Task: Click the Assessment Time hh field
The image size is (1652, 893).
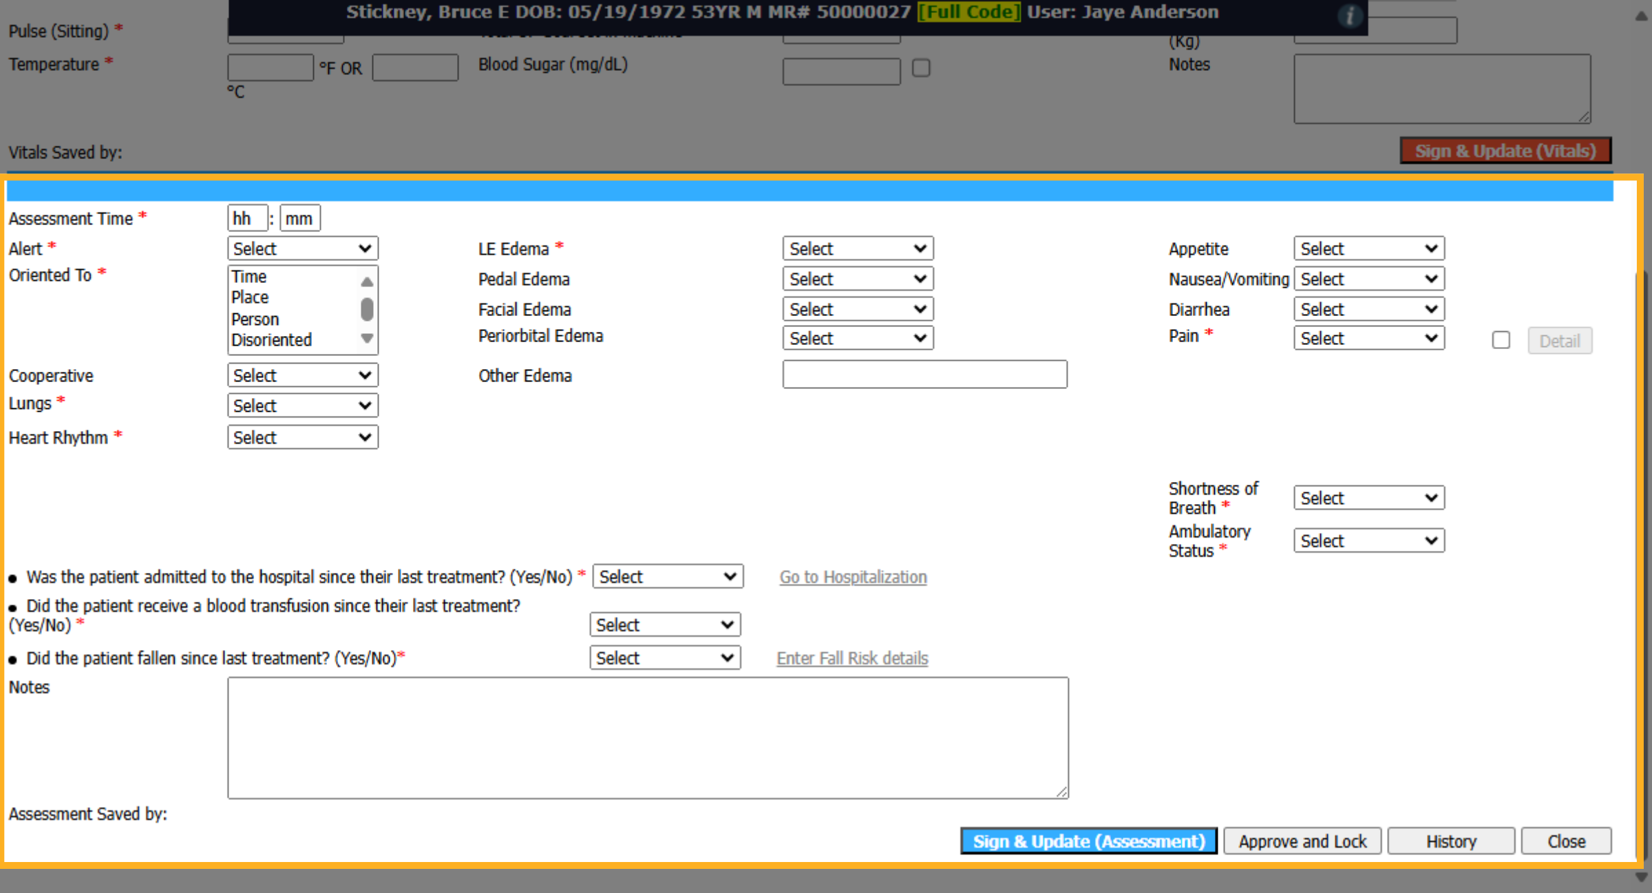Action: pyautogui.click(x=247, y=218)
